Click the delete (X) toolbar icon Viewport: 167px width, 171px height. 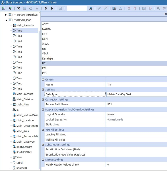(x=18, y=8)
